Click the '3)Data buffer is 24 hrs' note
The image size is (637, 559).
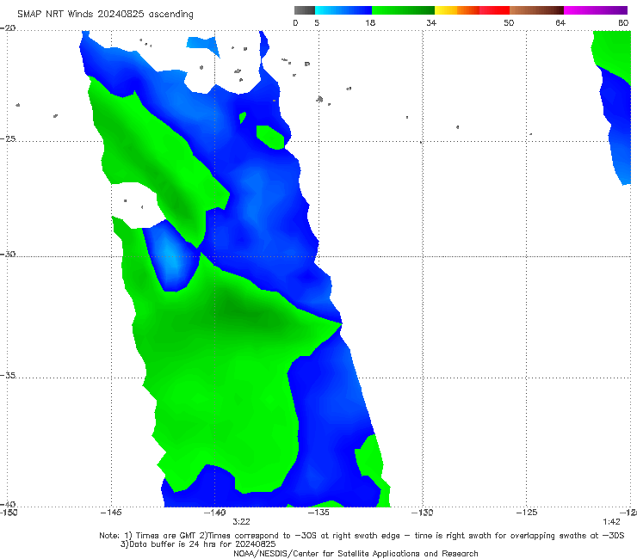click(198, 544)
